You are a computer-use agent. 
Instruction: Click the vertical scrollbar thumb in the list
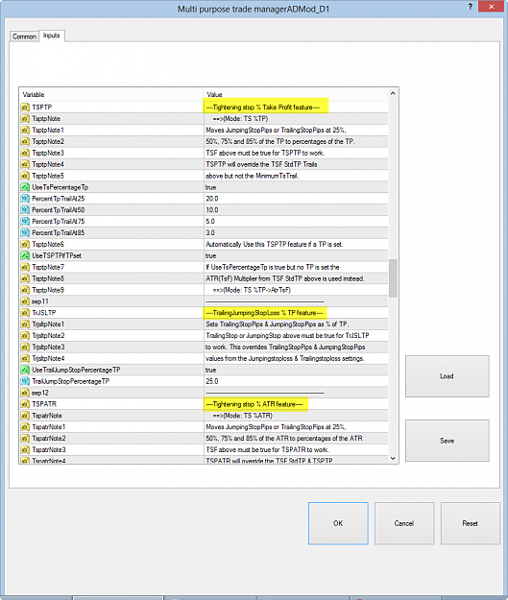(393, 278)
